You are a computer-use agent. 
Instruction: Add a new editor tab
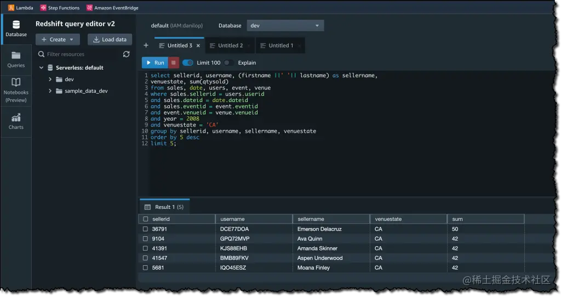coord(146,45)
